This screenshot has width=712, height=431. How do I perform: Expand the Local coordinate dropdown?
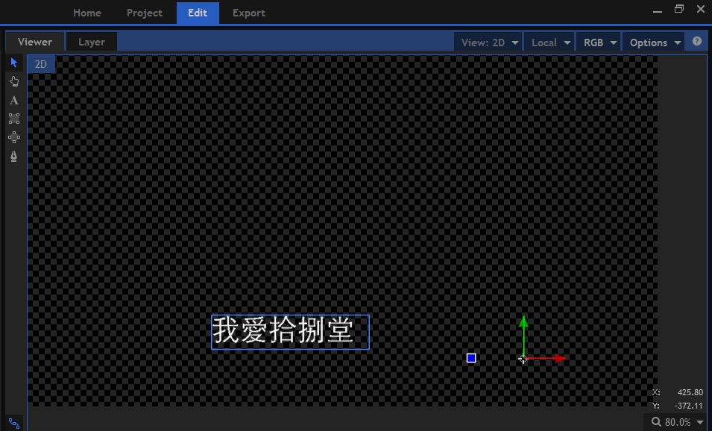tap(551, 43)
